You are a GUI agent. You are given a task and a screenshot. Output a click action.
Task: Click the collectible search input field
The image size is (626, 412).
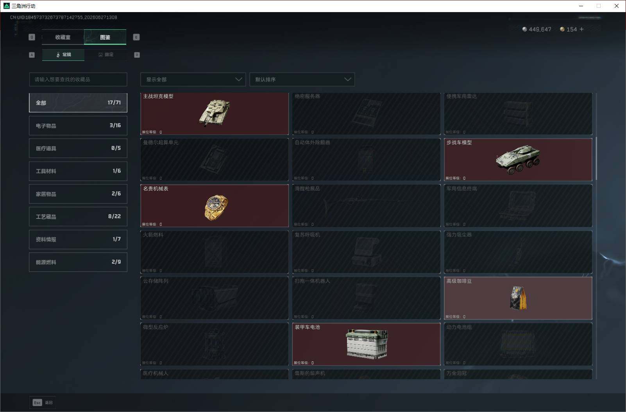pyautogui.click(x=78, y=79)
